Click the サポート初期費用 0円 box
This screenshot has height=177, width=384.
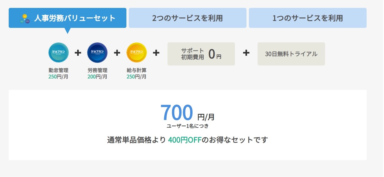coord(201,54)
